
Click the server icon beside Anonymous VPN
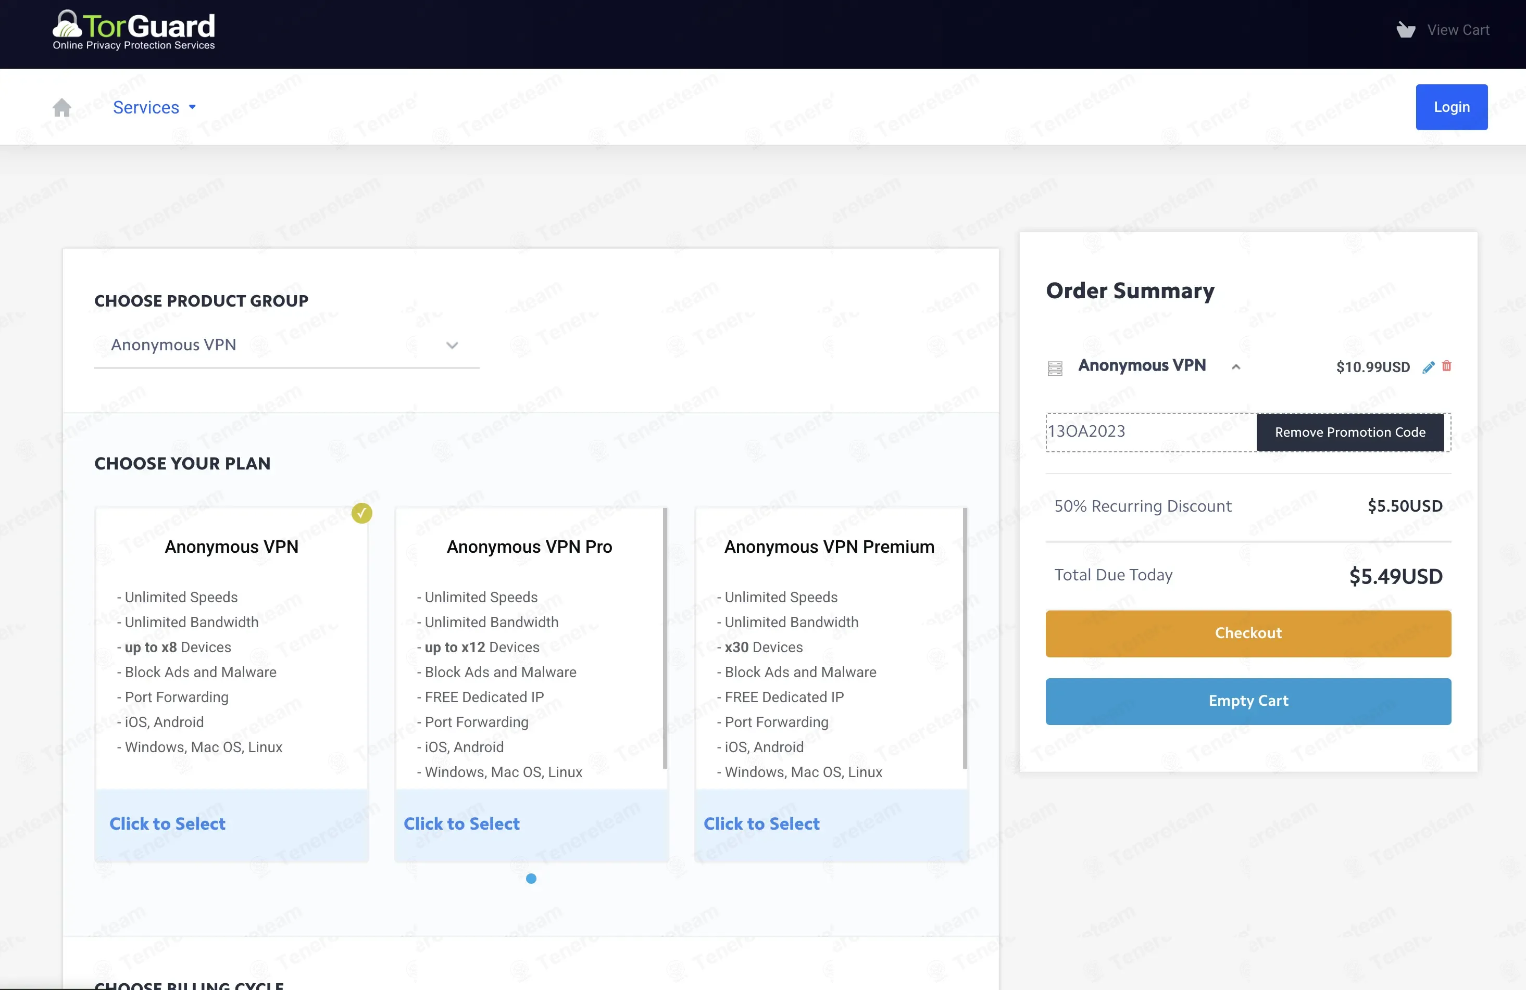tap(1055, 368)
